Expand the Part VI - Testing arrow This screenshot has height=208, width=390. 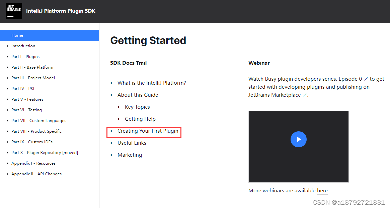pyautogui.click(x=7, y=110)
